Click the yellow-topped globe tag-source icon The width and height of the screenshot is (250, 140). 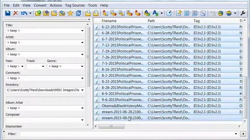click(x=229, y=13)
